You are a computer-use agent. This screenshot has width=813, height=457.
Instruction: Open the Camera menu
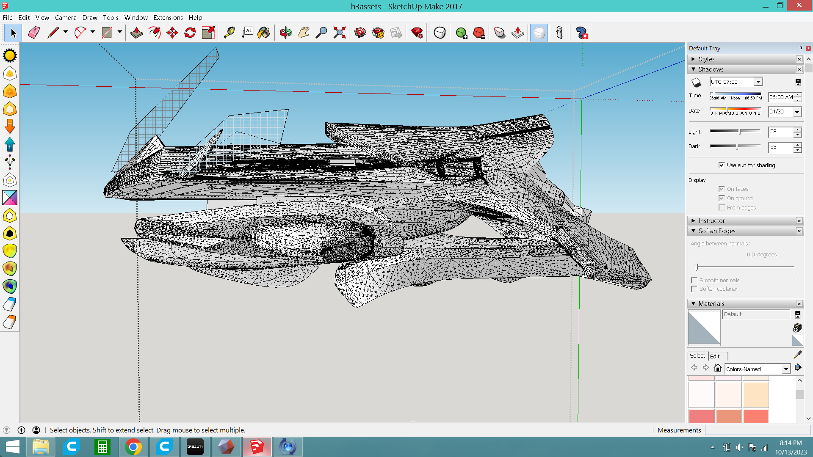[x=65, y=17]
